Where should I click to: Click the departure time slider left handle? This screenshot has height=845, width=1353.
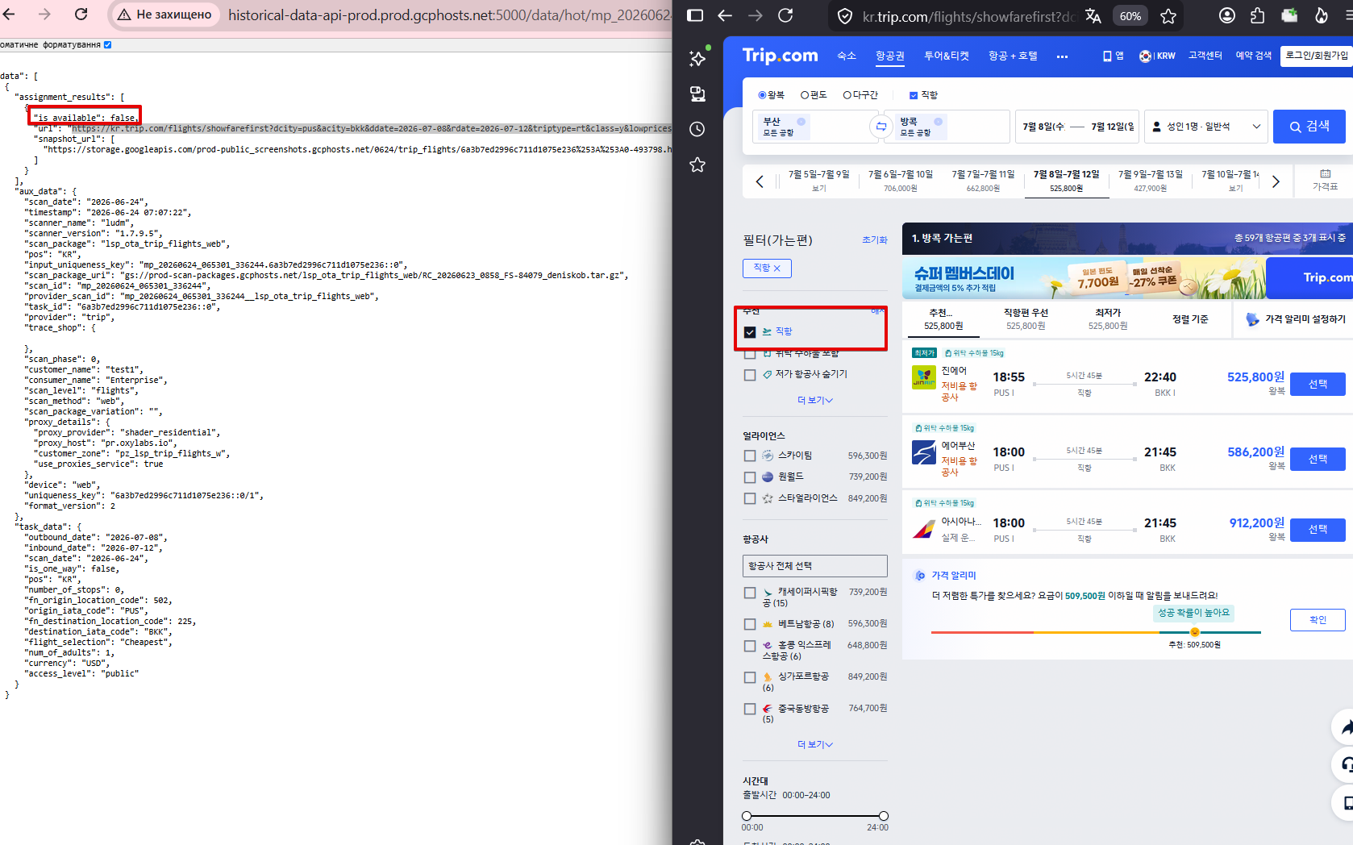point(747,816)
